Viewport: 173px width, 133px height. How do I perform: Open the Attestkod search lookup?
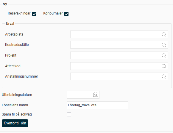point(164,66)
